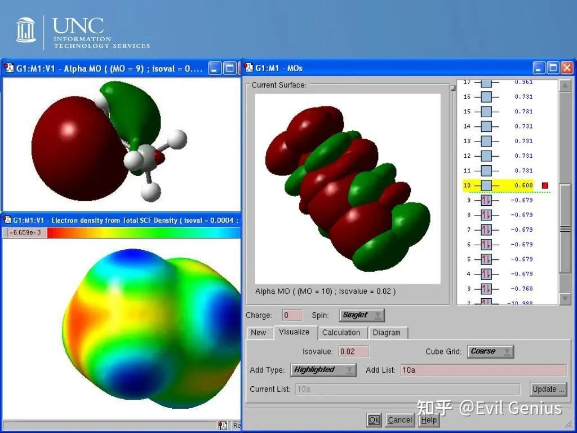Click the Update button
This screenshot has width=577, height=433.
(548, 389)
